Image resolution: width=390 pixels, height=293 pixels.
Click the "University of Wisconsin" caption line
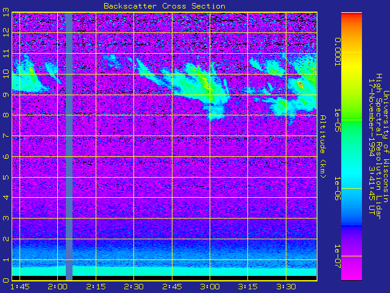coord(386,146)
